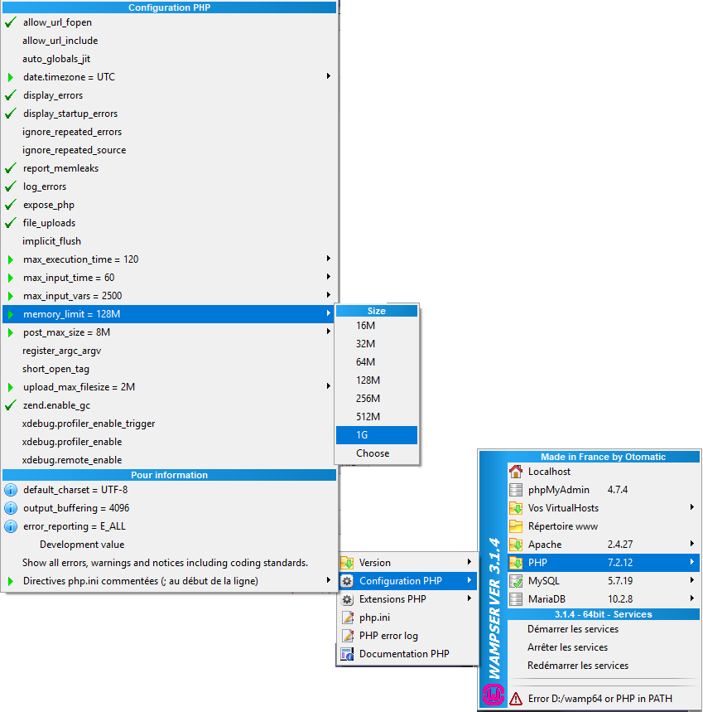This screenshot has height=712, width=703.
Task: Select 16M memory size
Action: click(377, 326)
